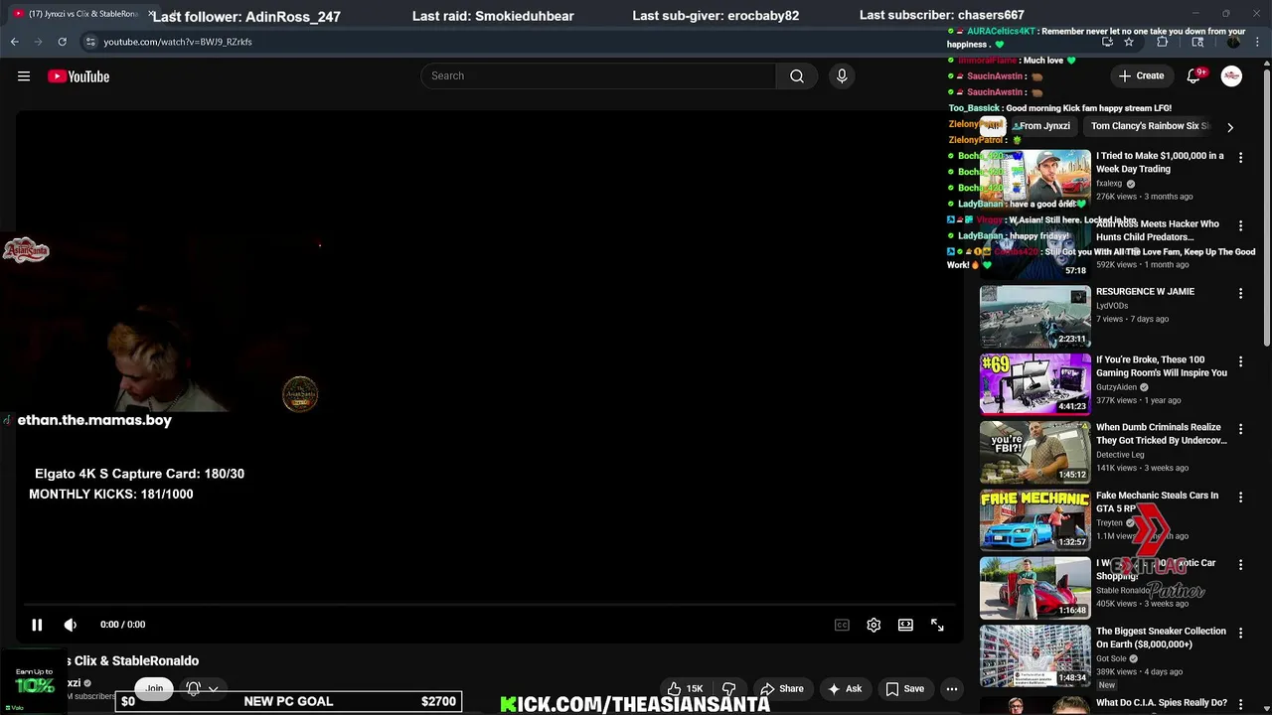Open menu for Biggest Sneaker Collection video

[x=1240, y=633]
